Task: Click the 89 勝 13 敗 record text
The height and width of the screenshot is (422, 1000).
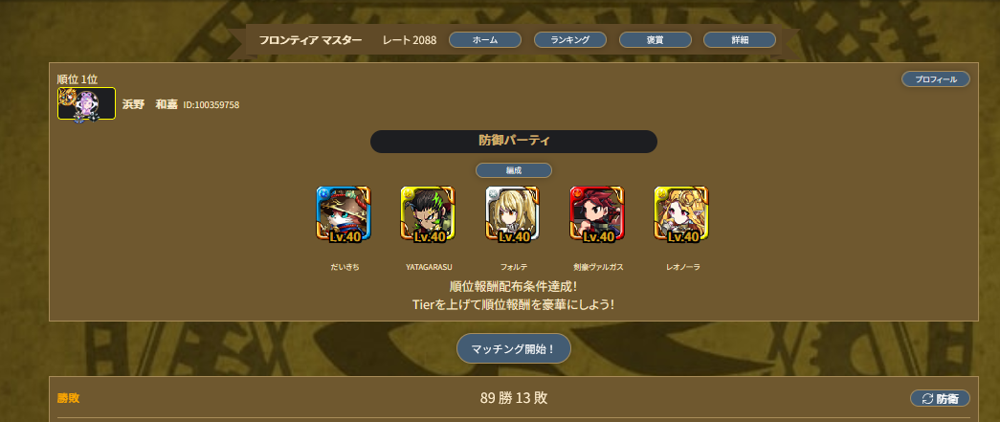Action: point(513,398)
